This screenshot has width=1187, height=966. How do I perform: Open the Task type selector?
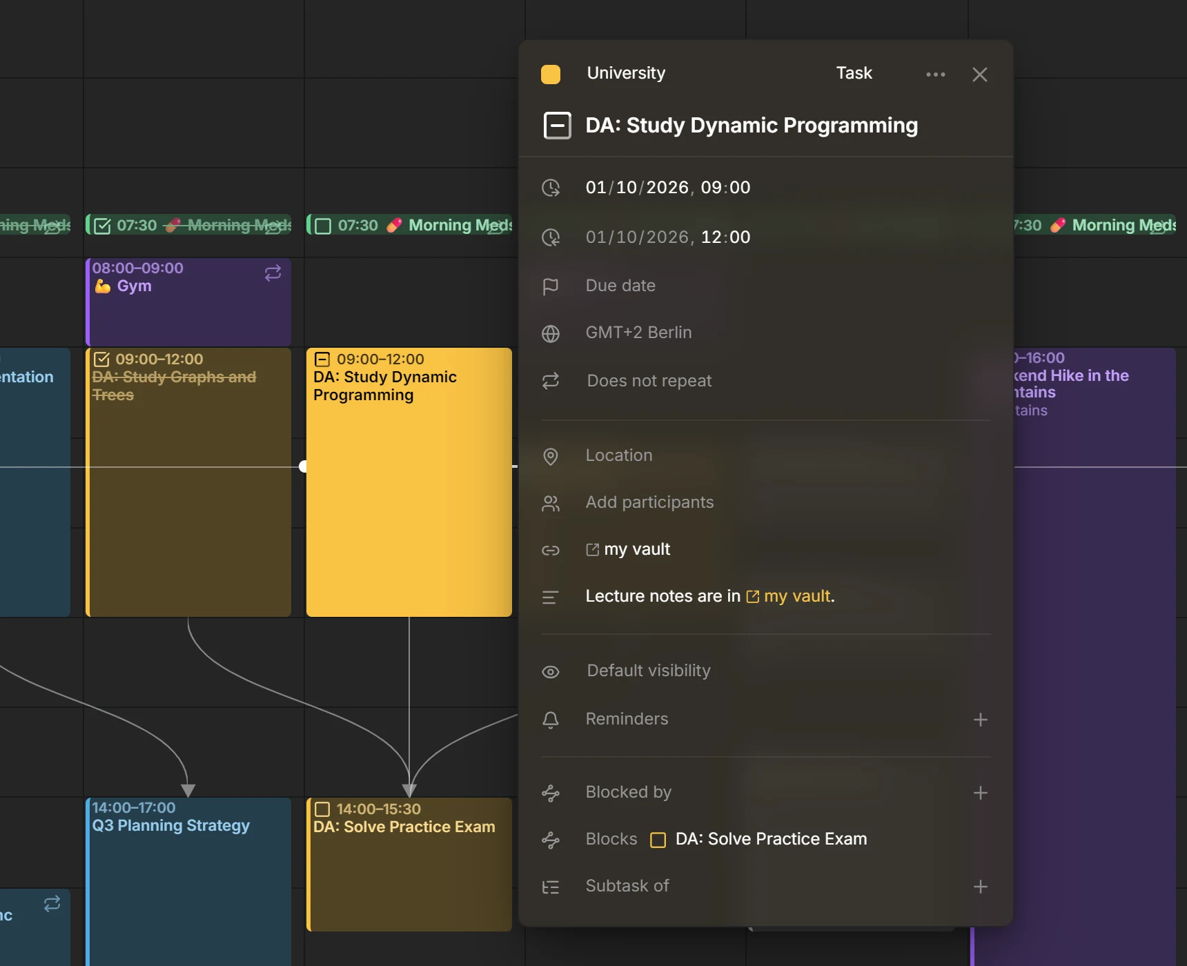[x=854, y=73]
